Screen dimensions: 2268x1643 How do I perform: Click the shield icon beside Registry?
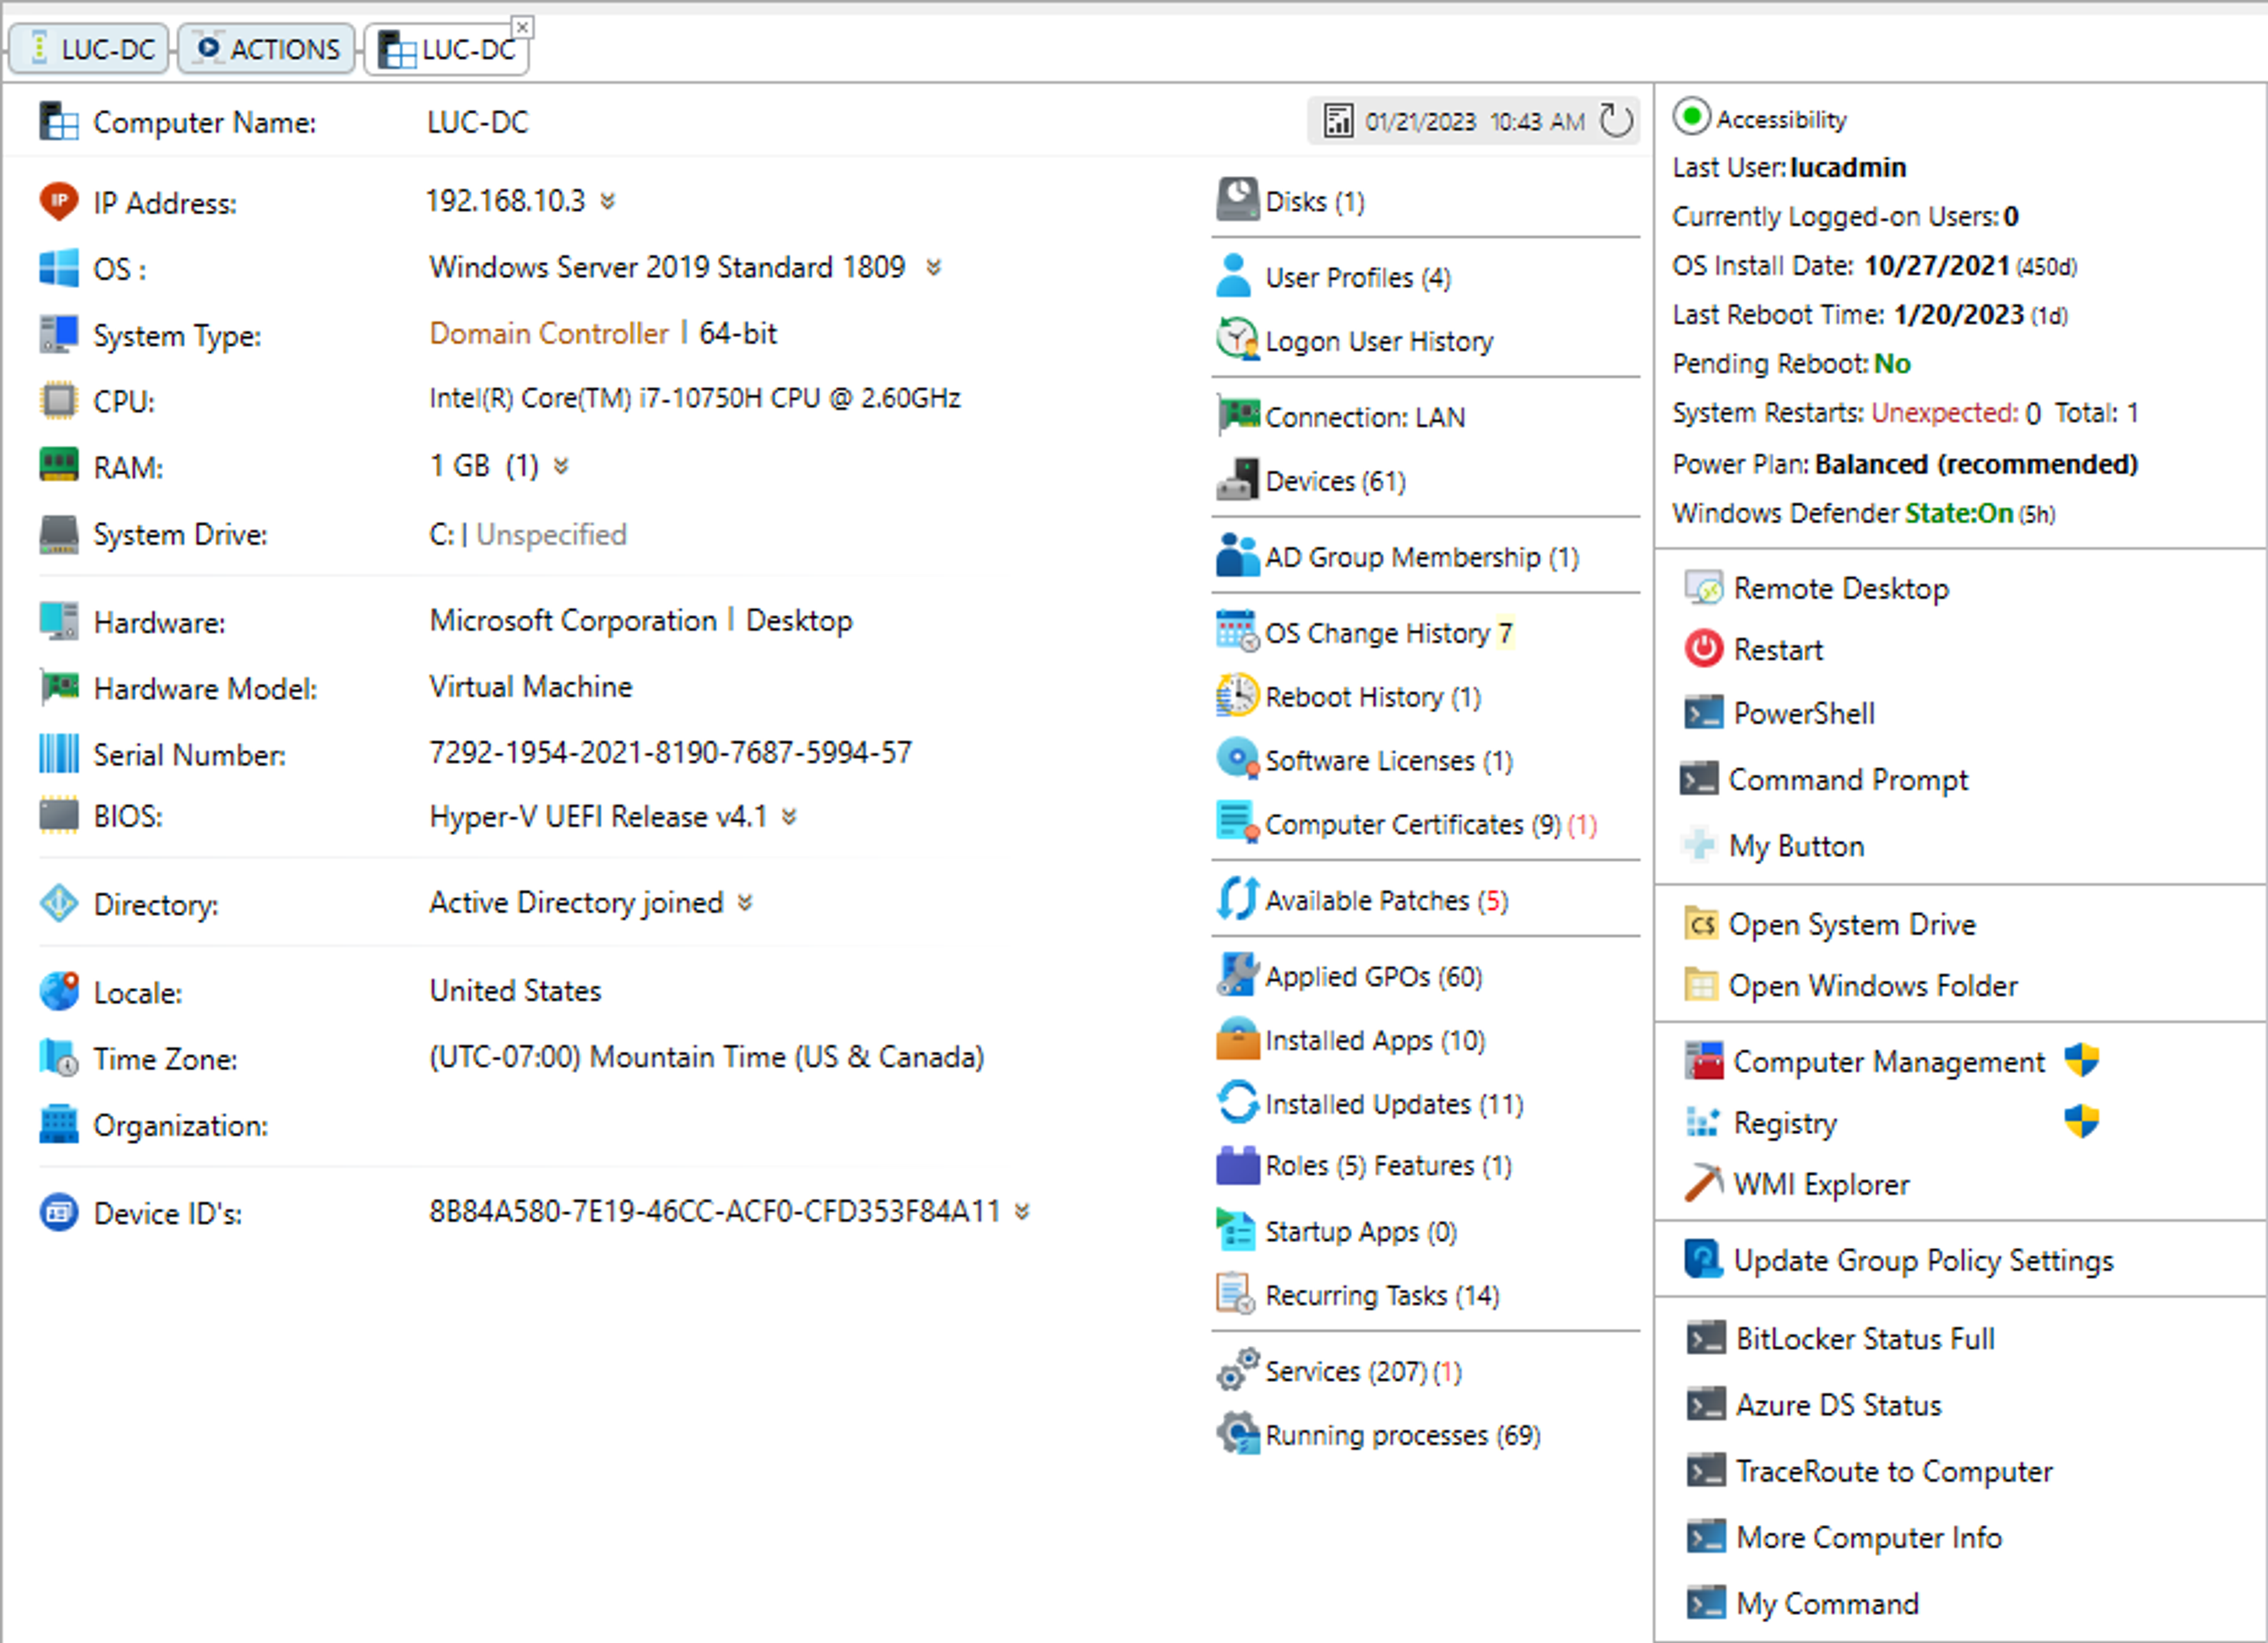tap(2081, 1121)
